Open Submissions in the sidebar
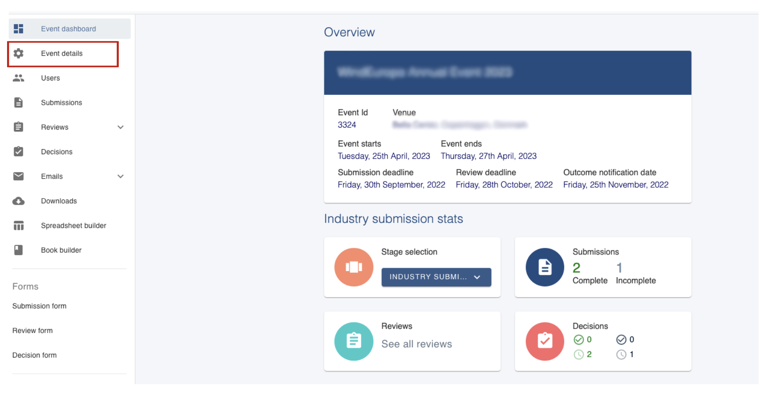 pos(70,102)
